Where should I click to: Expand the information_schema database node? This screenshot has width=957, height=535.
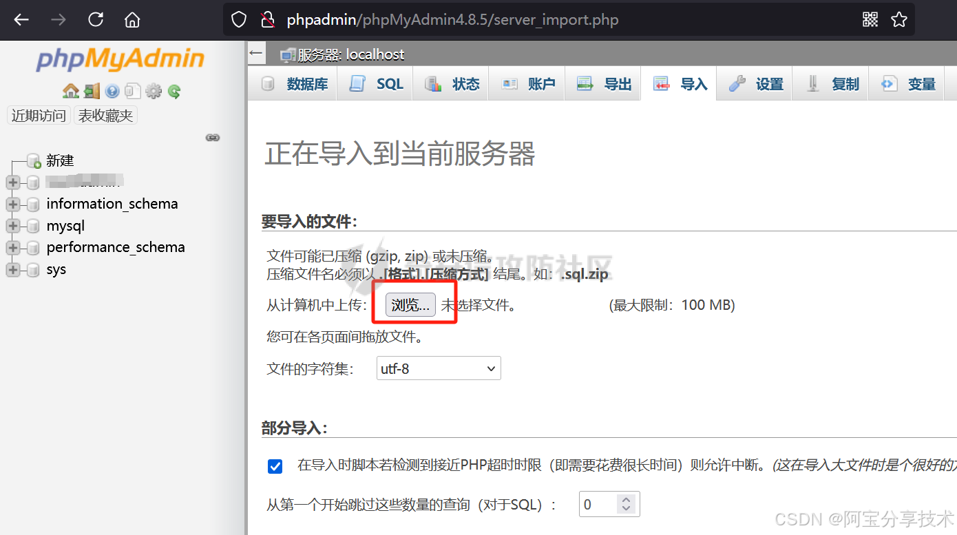point(12,204)
